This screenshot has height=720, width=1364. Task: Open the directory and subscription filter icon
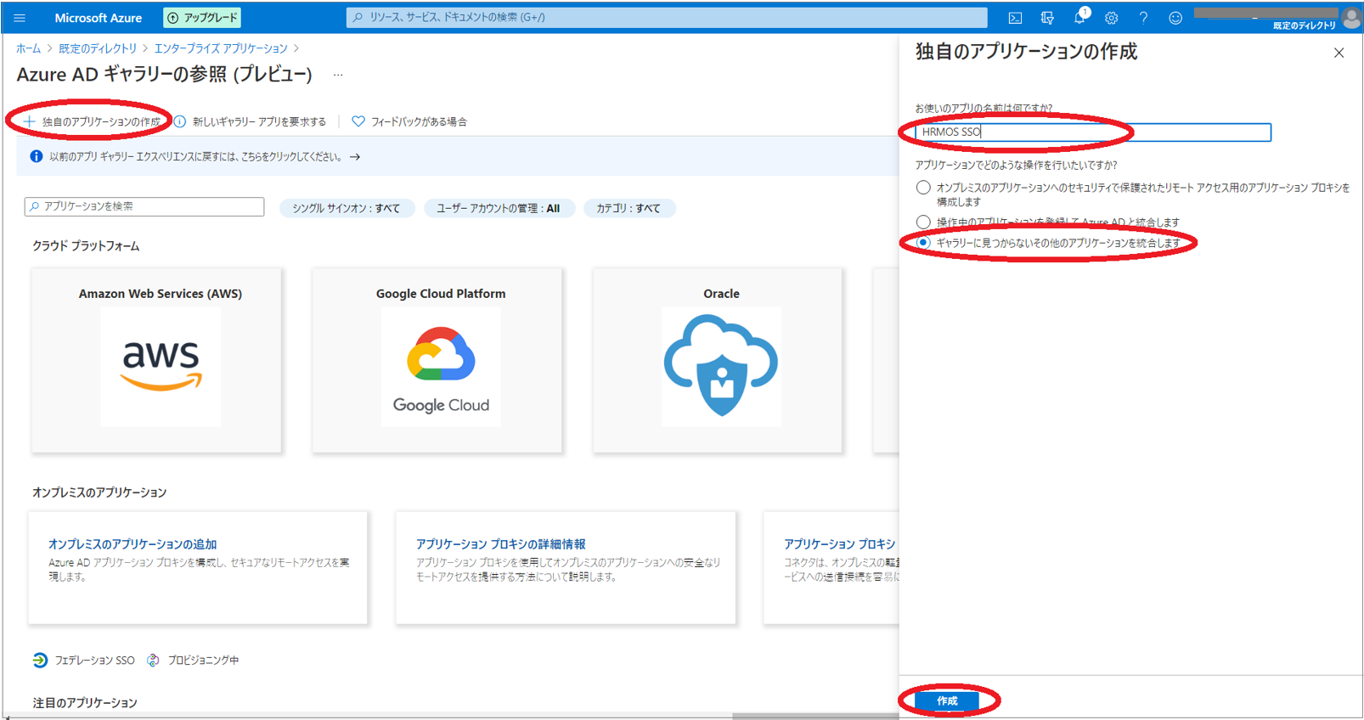[x=1047, y=18]
